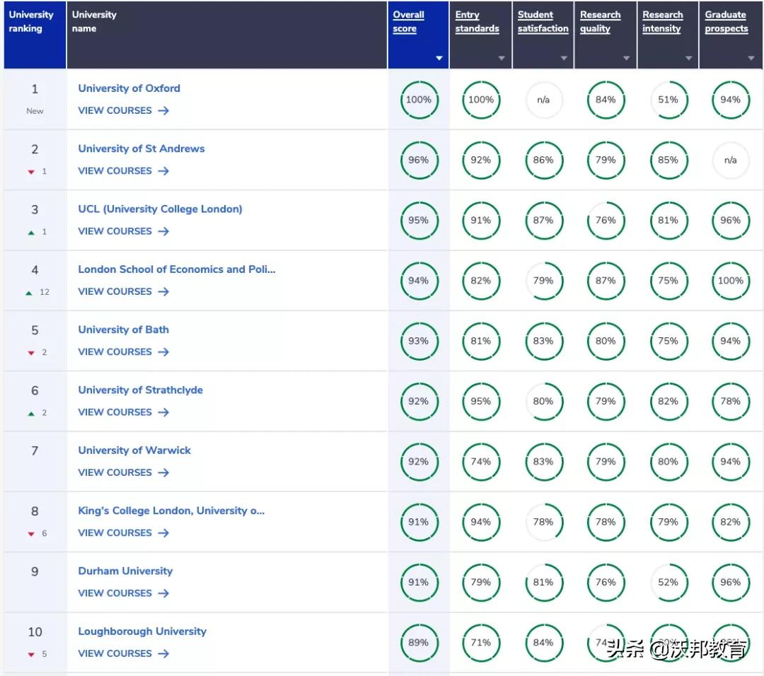764x676 pixels.
Task: Click green up arrow in UCL rank
Action: tap(31, 233)
